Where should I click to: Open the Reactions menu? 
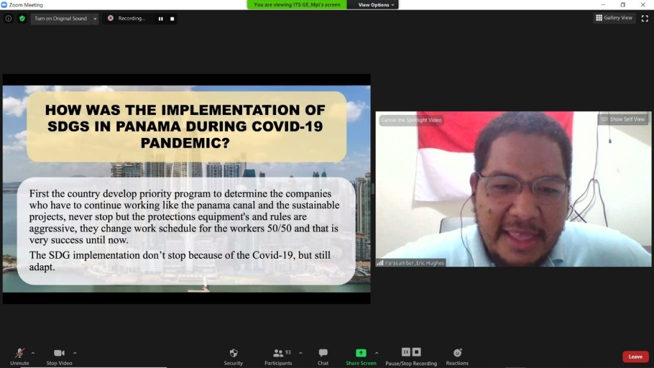click(x=457, y=355)
